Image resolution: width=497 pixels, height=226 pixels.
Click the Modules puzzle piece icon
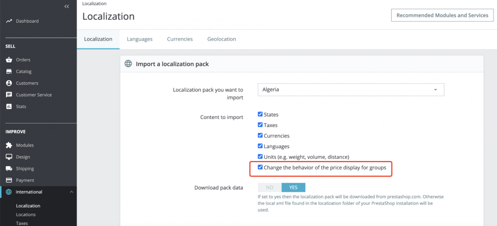coord(9,145)
